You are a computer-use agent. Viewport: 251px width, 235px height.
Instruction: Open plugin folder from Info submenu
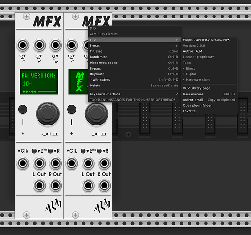click(x=209, y=106)
